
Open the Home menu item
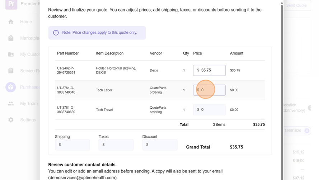[26, 22]
